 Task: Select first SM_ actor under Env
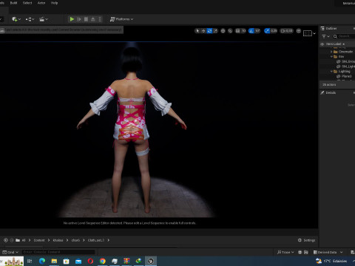pyautogui.click(x=345, y=61)
